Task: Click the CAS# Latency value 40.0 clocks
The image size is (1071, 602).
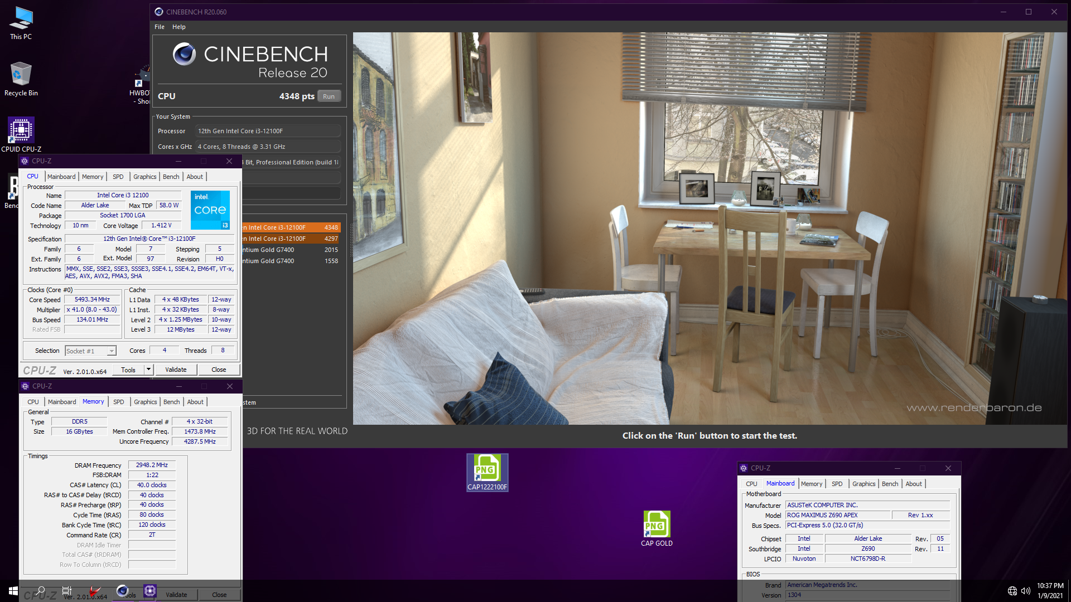Action: [152, 485]
